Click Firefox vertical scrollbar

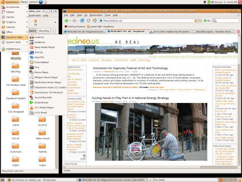[239, 100]
